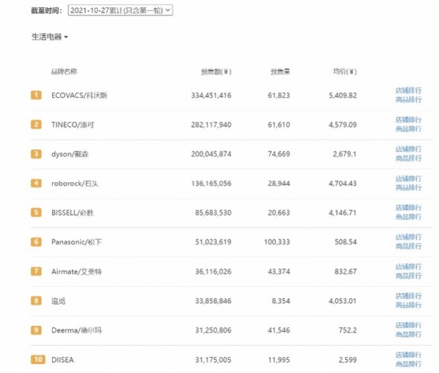Viewport: 439px width, 373px height.
Task: Open 商品排行 link for DIISEA
Action: [408, 364]
